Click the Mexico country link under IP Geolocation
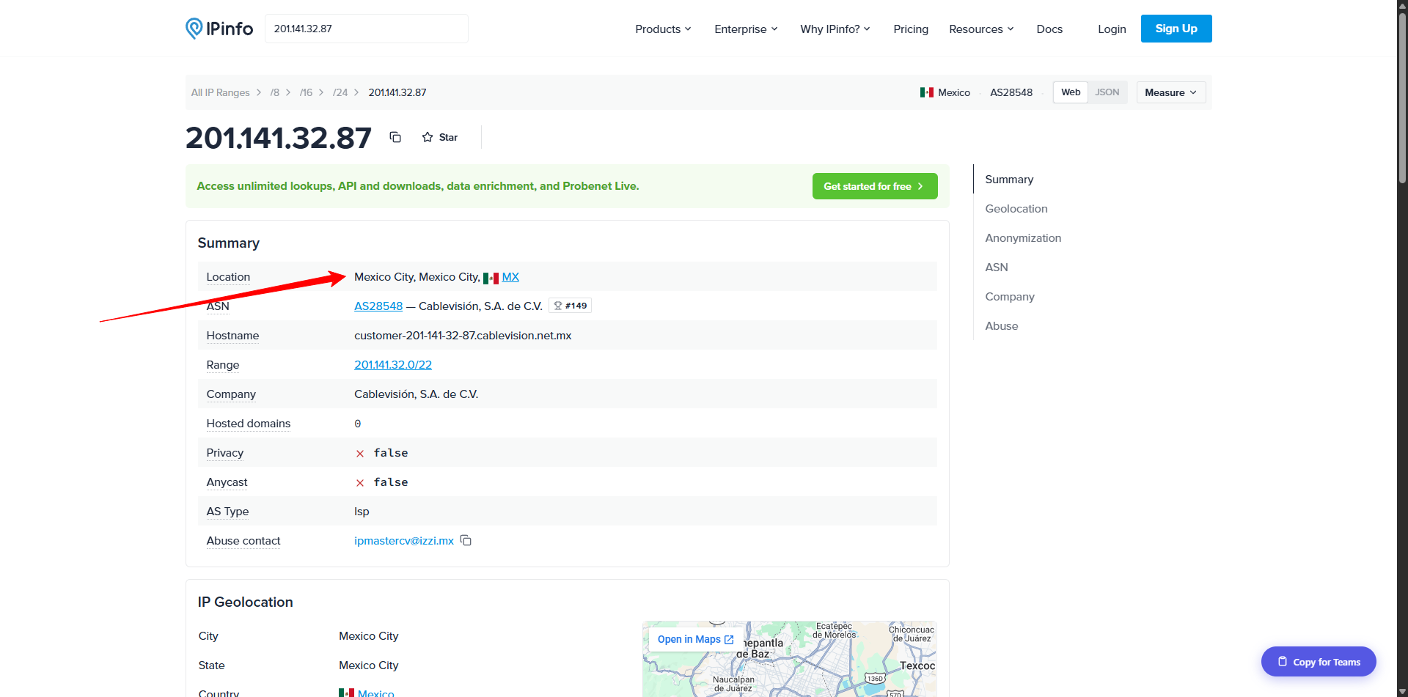The height and width of the screenshot is (697, 1408). [x=375, y=693]
